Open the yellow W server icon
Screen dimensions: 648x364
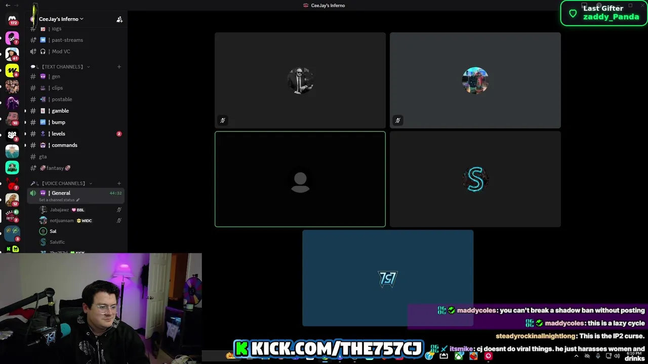click(12, 70)
